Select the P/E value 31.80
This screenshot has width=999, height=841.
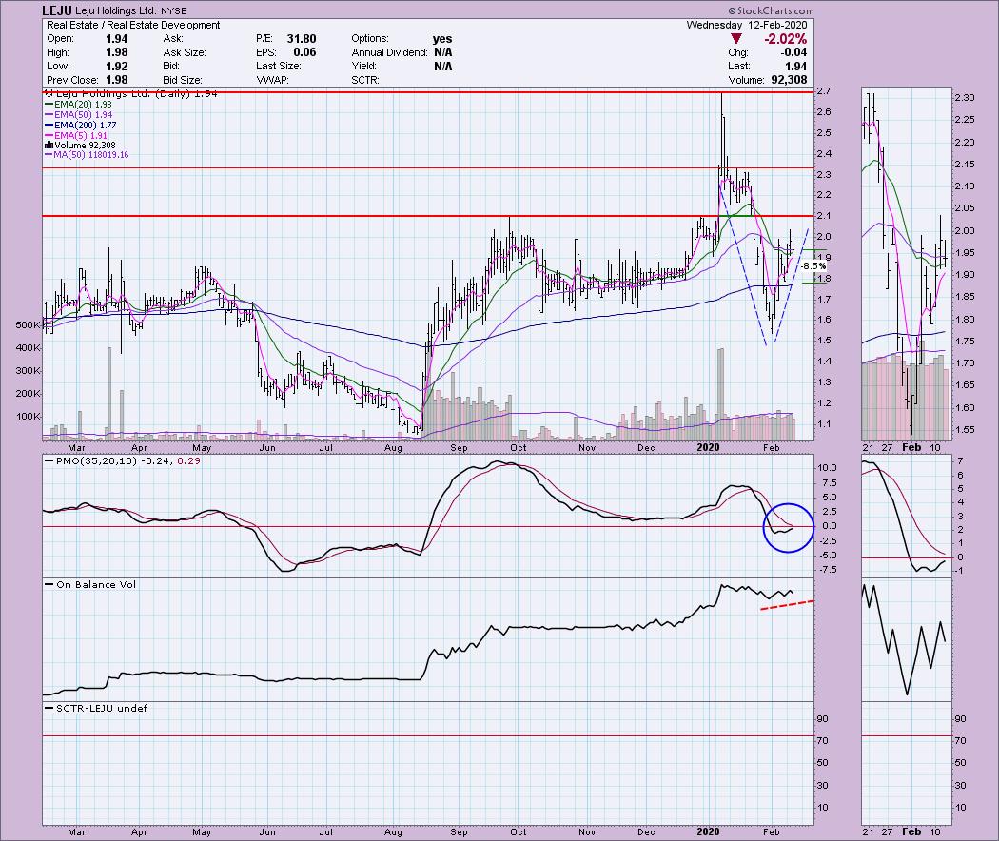(x=302, y=39)
